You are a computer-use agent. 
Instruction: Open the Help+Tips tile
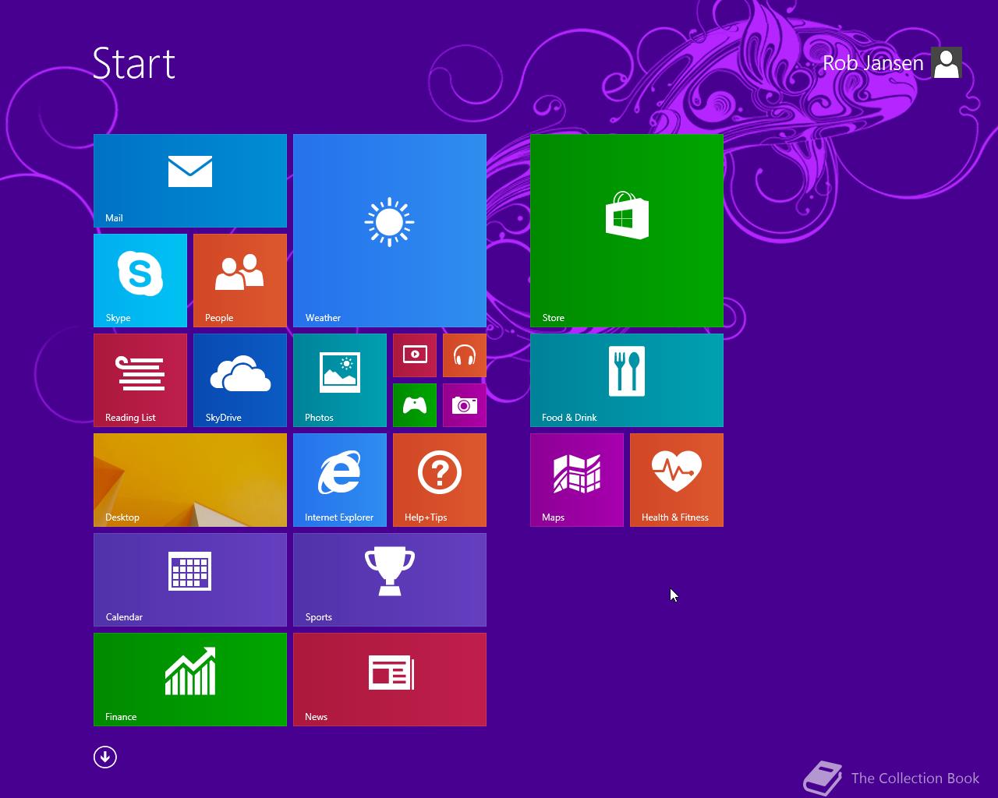440,480
